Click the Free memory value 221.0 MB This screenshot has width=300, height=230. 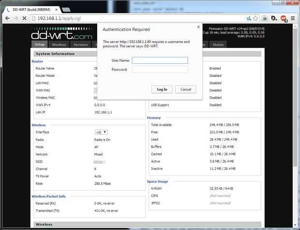tap(224, 132)
